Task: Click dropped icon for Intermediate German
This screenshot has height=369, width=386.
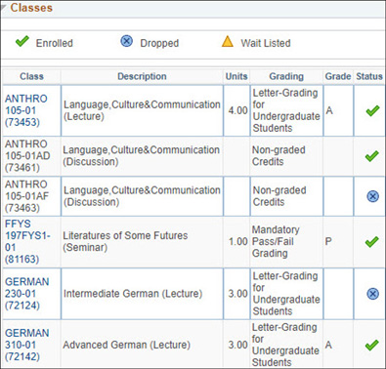Action: [x=372, y=294]
